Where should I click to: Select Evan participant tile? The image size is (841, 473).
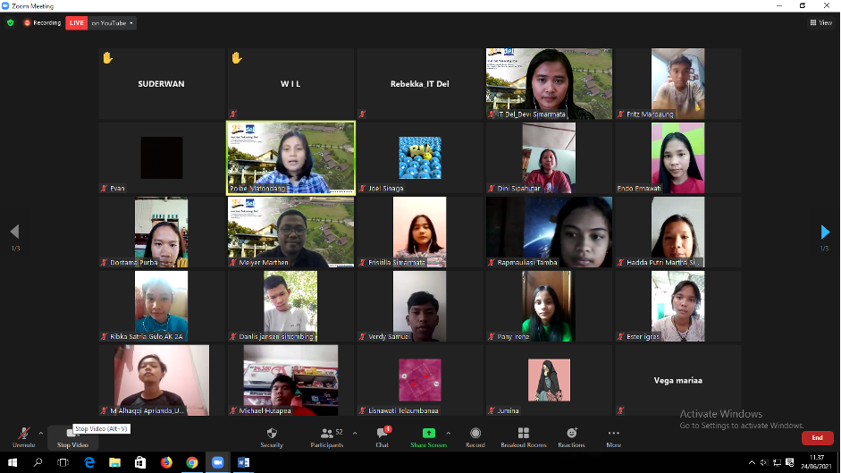pos(161,158)
